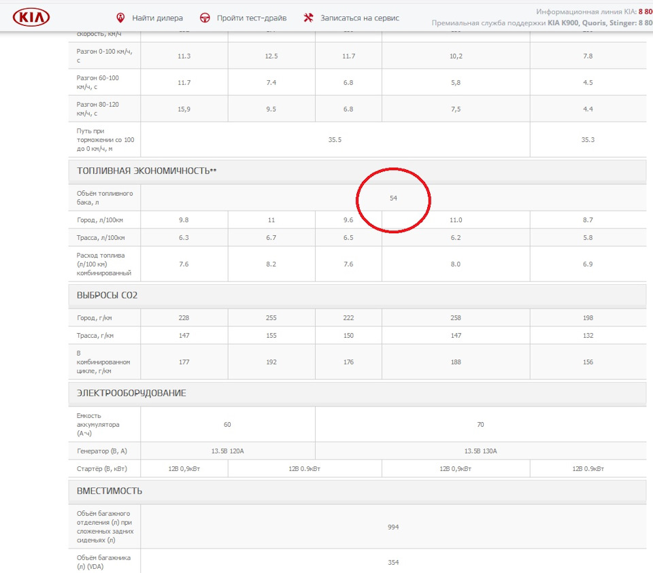The image size is (653, 573).
Task: Click the service tools wrench icon
Action: 308,18
